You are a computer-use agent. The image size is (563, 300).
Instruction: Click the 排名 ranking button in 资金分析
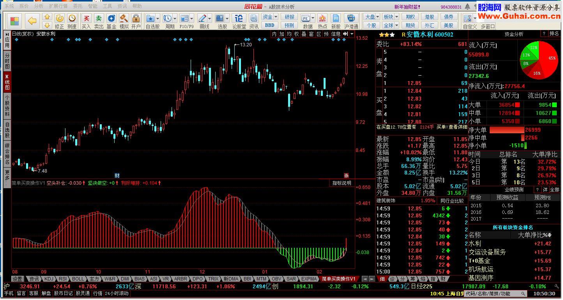click(554, 34)
